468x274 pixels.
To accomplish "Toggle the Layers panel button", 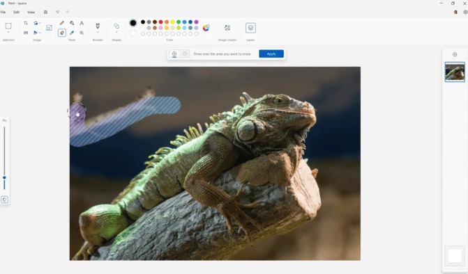I will [250, 28].
